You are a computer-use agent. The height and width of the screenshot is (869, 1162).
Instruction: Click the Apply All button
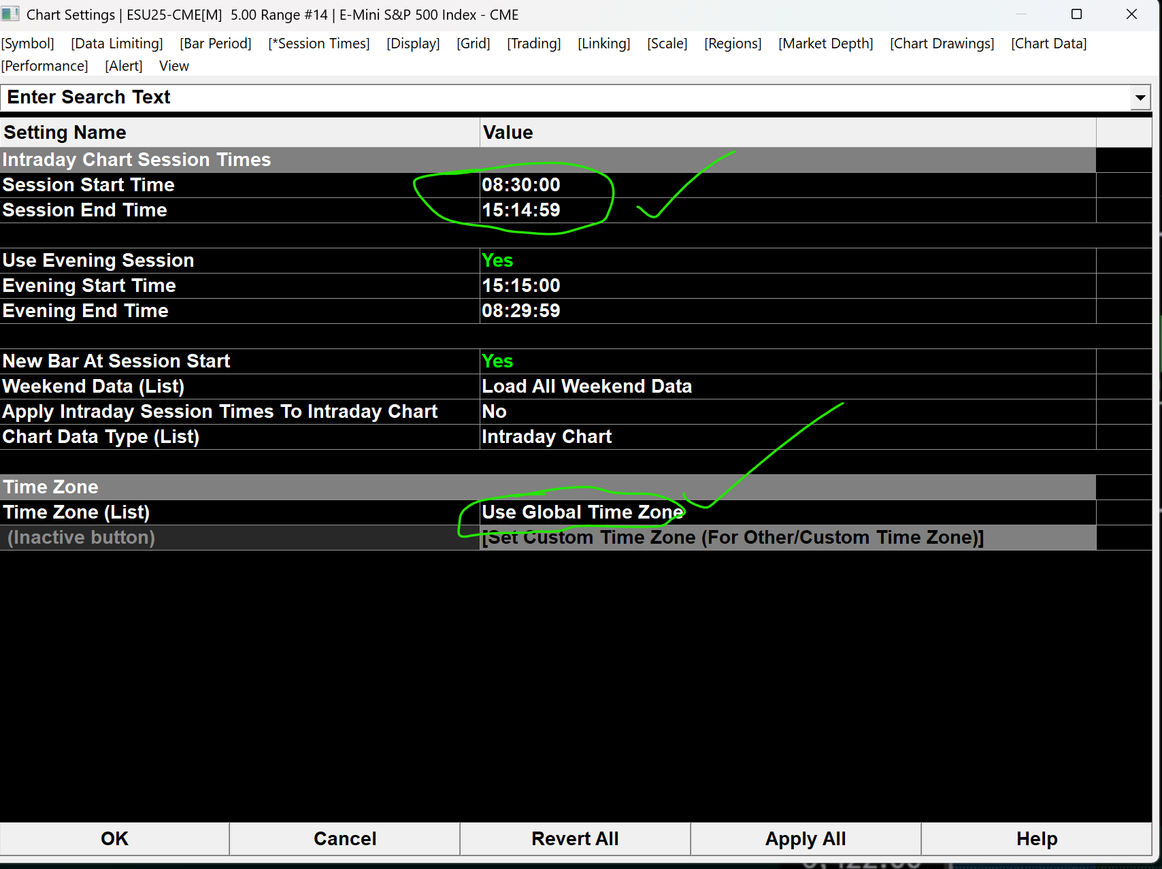pos(806,839)
